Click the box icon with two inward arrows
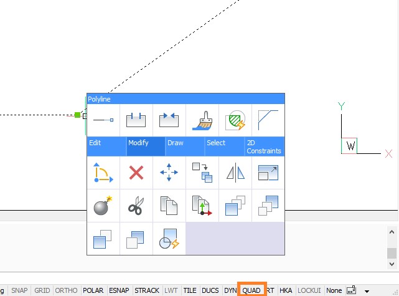The width and height of the screenshot is (399, 296). coord(169,120)
